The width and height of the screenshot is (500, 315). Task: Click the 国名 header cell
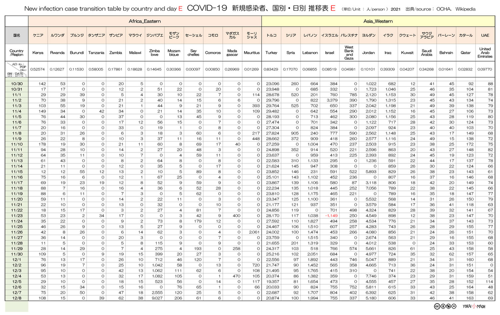coord(17,36)
